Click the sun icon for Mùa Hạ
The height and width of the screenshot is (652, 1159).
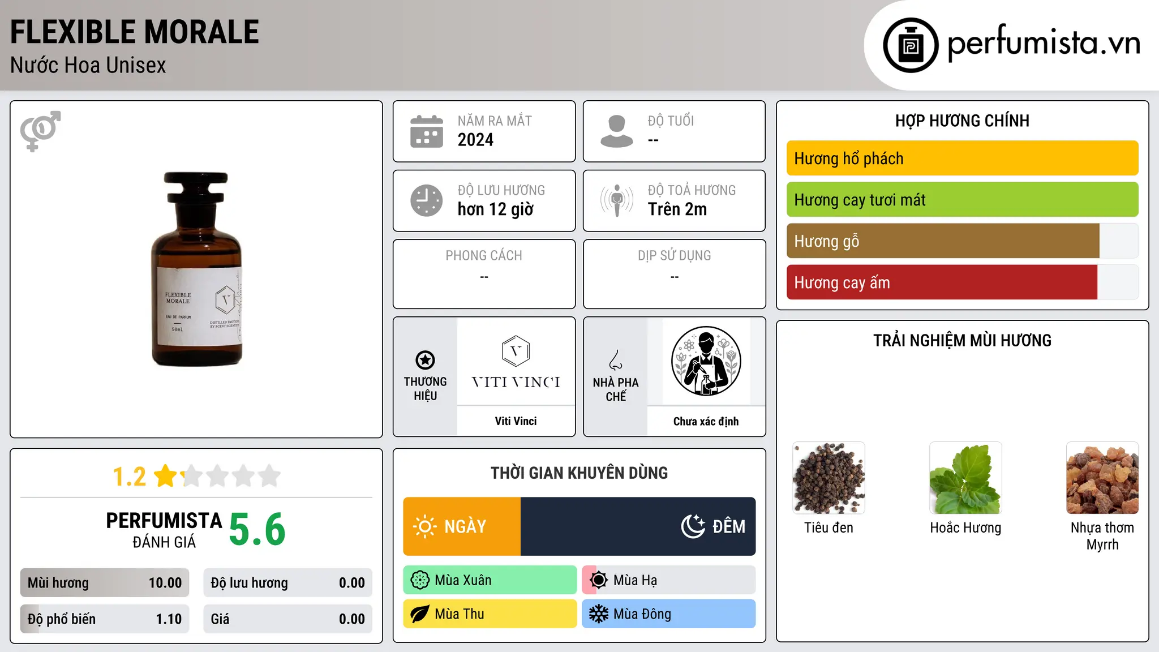(x=599, y=580)
